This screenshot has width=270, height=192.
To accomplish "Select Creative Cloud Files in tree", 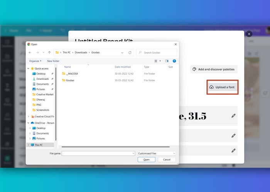I will tap(42, 117).
